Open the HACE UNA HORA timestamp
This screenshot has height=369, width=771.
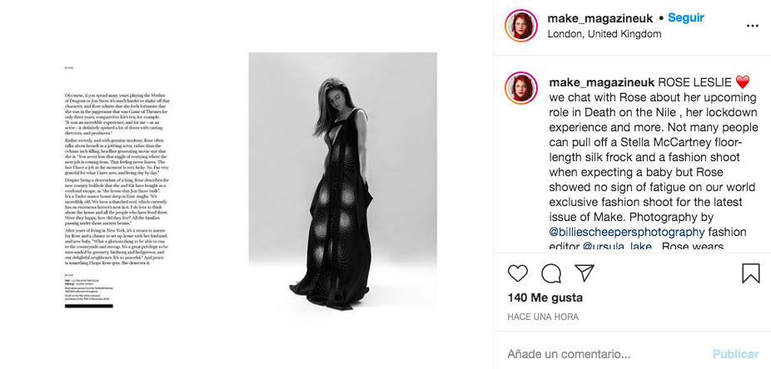pos(545,317)
